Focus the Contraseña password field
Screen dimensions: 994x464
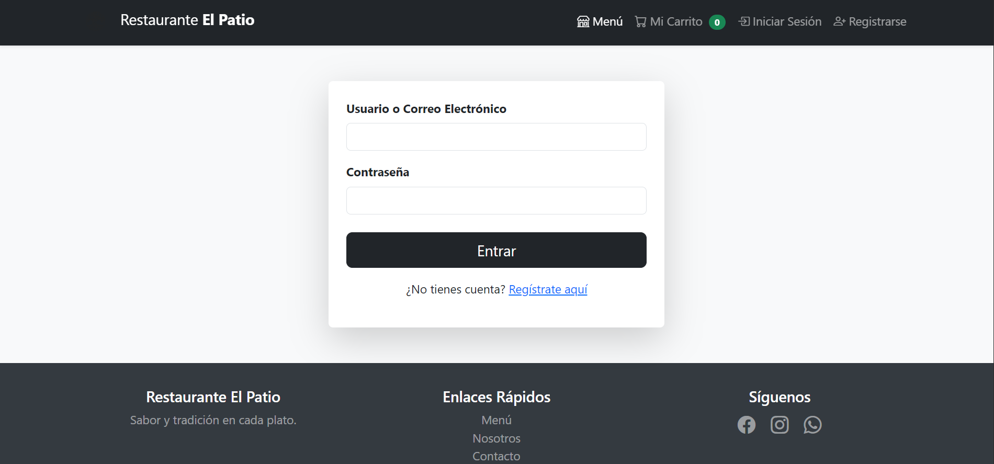[x=496, y=201]
